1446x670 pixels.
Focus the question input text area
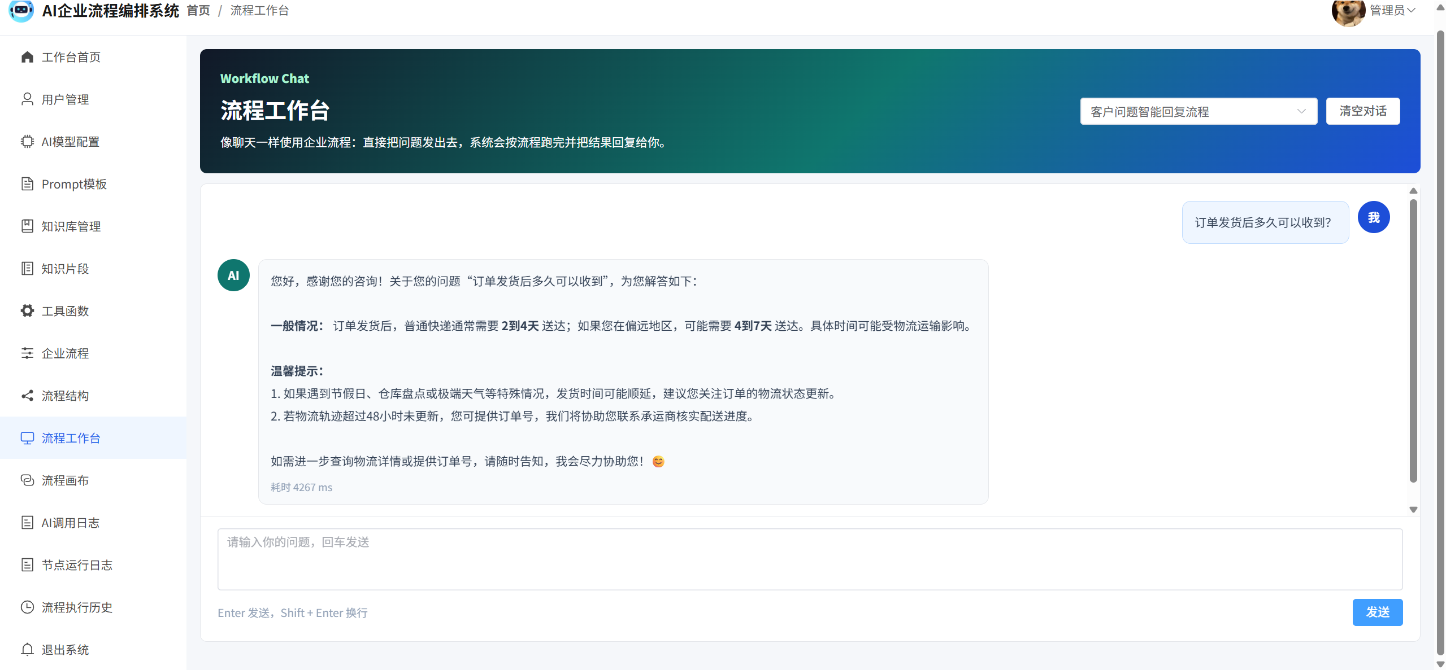(810, 559)
